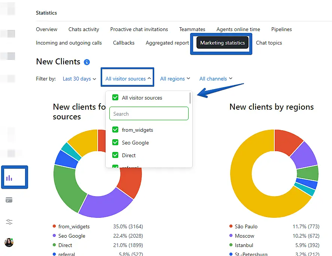Screen dimensions: 332x256
Task: Uncheck the All visitor sources checkbox
Action: click(x=115, y=98)
